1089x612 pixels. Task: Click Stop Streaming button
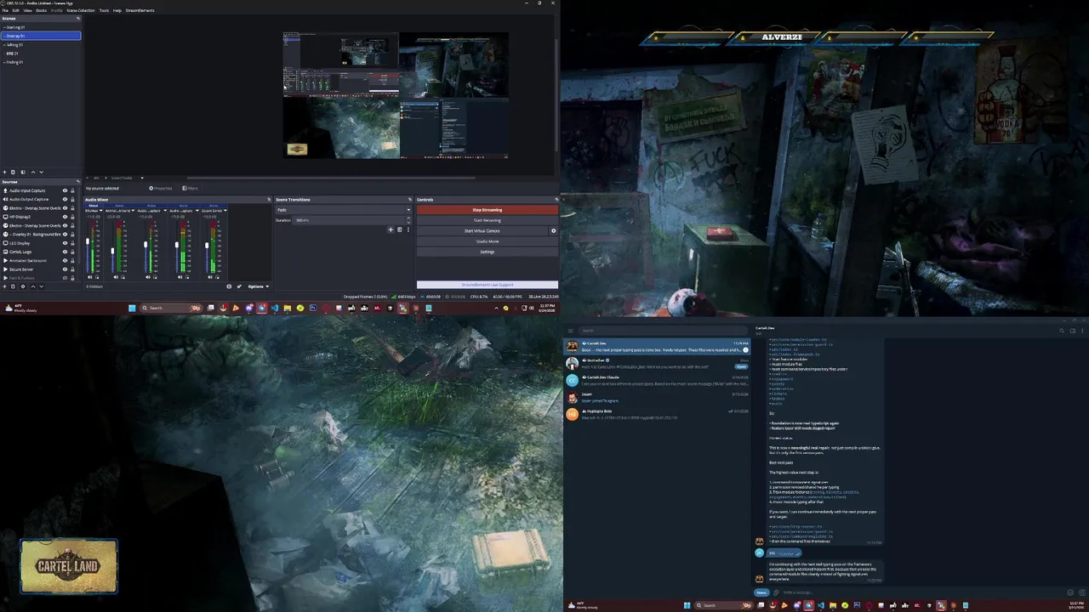(487, 210)
